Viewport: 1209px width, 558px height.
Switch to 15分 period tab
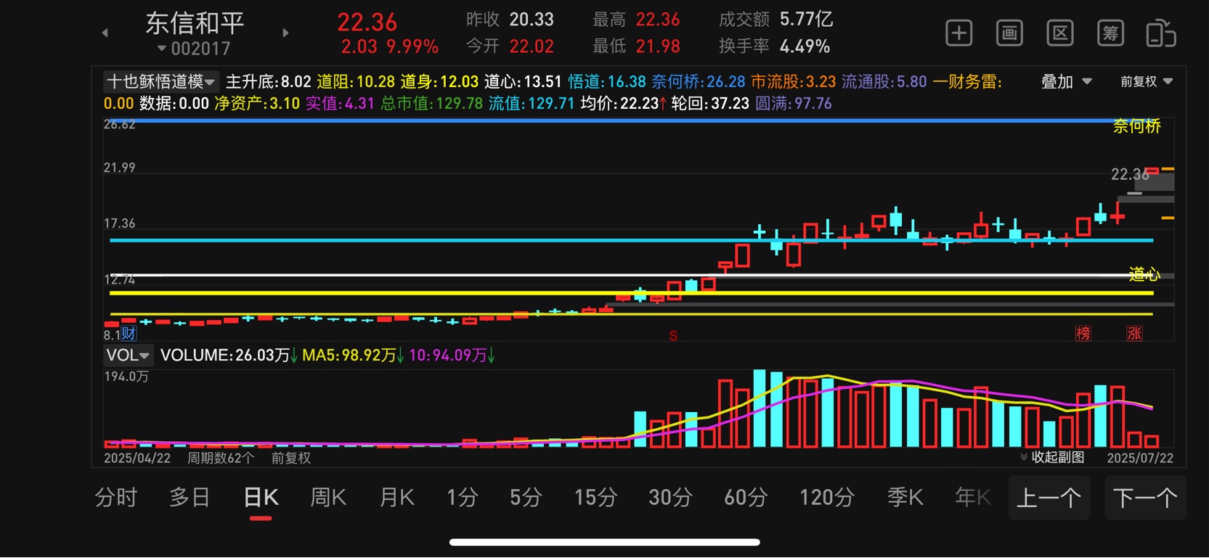pos(595,498)
